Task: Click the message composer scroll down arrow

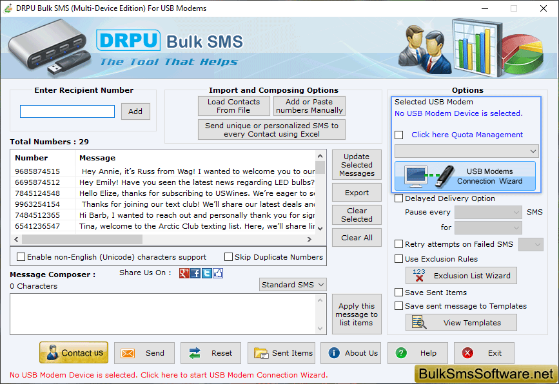Action: pyautogui.click(x=320, y=329)
